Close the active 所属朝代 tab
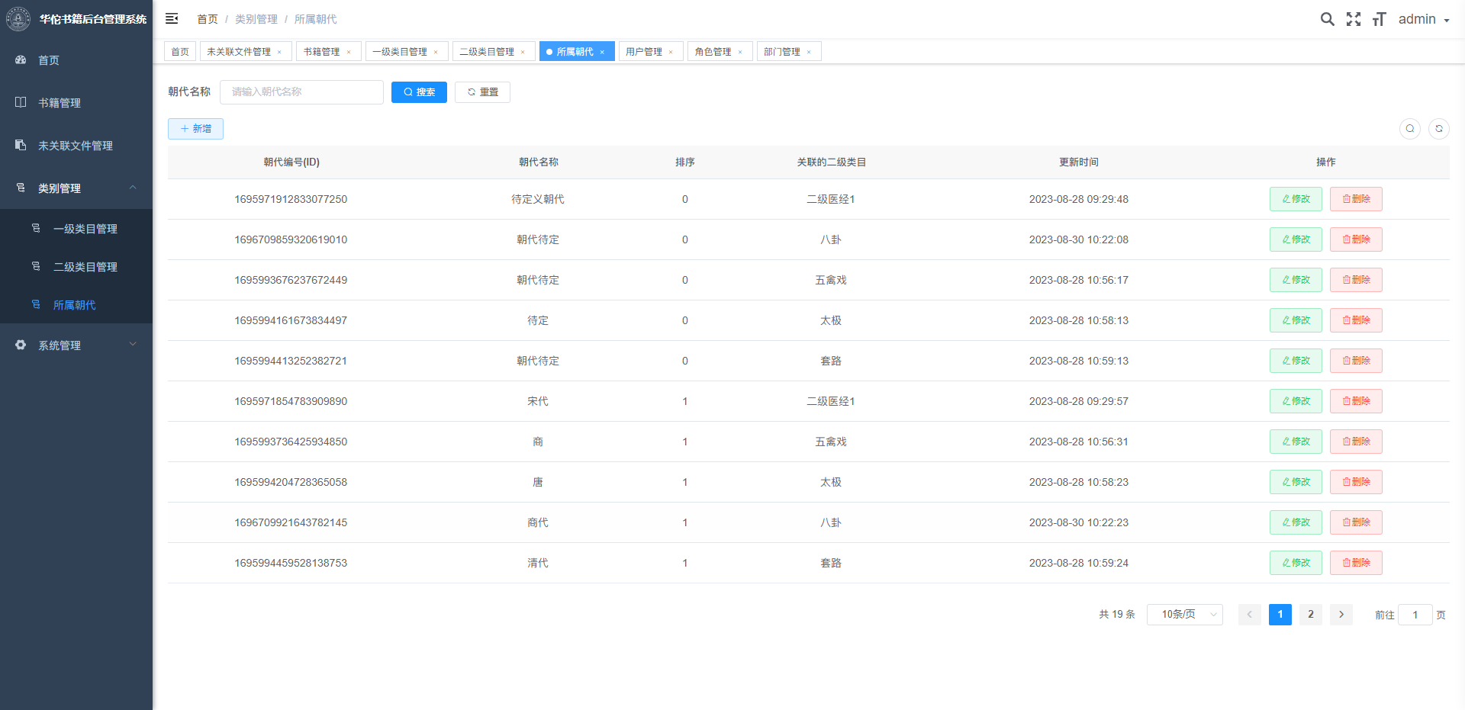 [x=602, y=52]
